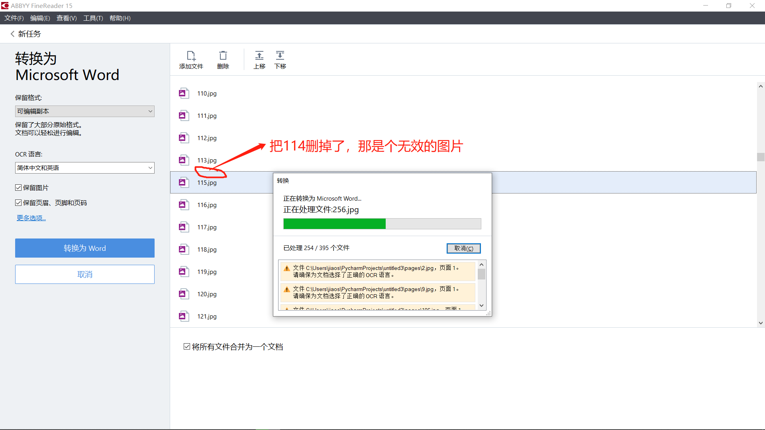The image size is (765, 430).
Task: Select file name 119.jpg
Action: [x=207, y=272]
